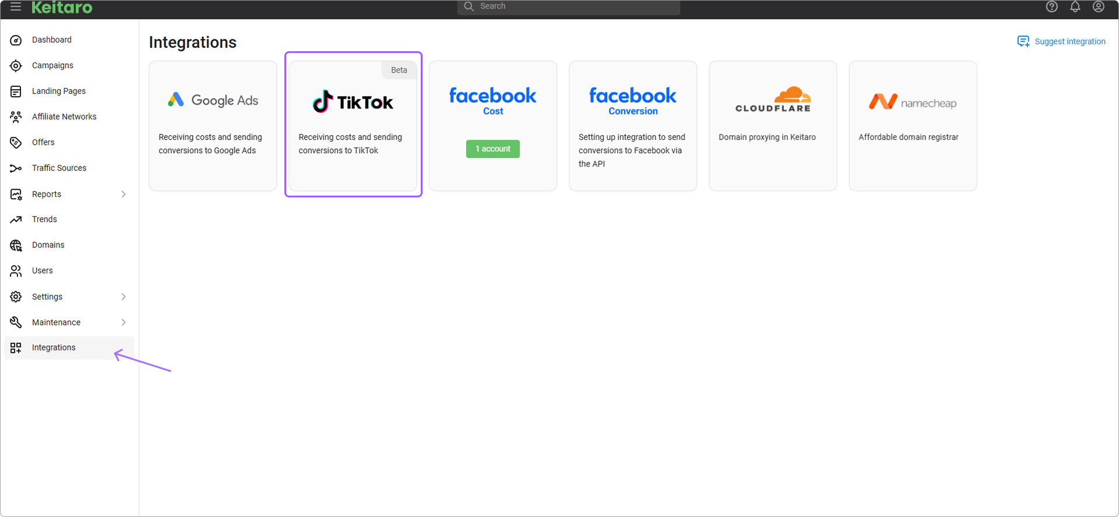Screen dimensions: 1119x517
Task: Open Landing Pages from sidebar
Action: 58,91
